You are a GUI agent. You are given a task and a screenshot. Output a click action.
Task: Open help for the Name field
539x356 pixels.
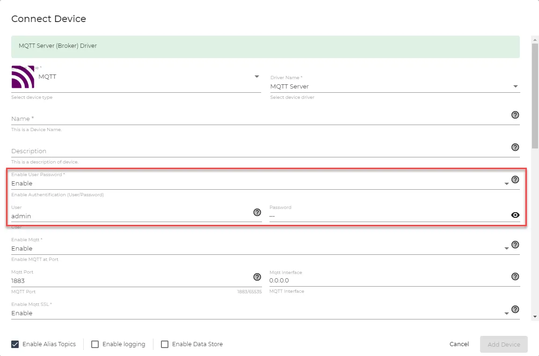point(515,115)
